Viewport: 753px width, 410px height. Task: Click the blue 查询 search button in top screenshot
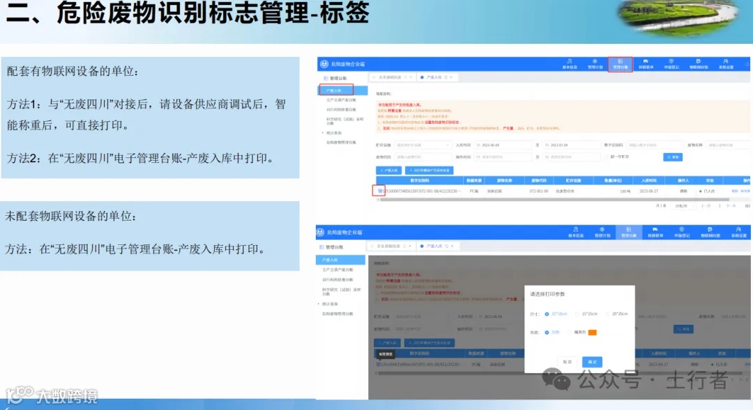point(673,157)
